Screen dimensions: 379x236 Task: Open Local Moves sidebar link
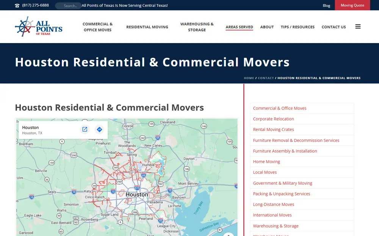click(x=265, y=172)
